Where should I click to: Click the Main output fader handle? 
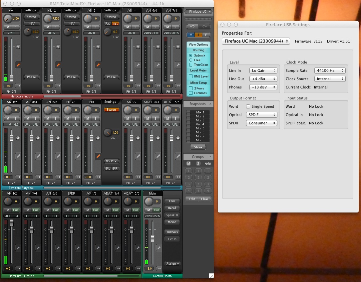tap(153, 238)
